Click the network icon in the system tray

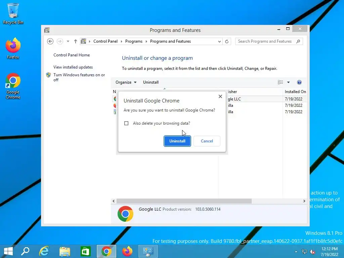click(304, 252)
